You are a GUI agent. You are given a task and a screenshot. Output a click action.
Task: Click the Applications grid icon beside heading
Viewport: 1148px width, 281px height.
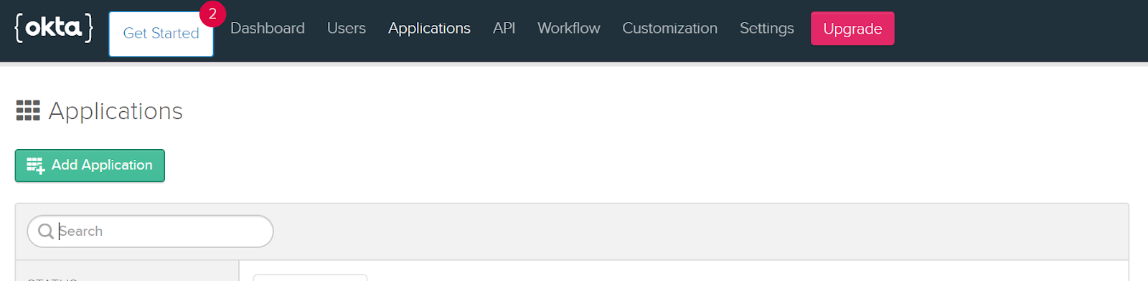click(28, 110)
